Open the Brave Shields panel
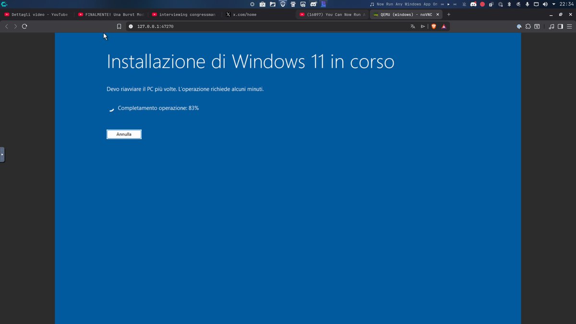This screenshot has height=324, width=576. click(433, 26)
